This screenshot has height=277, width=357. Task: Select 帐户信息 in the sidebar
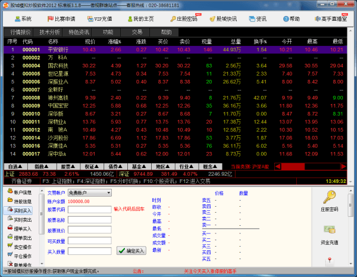pyautogui.click(x=20, y=192)
